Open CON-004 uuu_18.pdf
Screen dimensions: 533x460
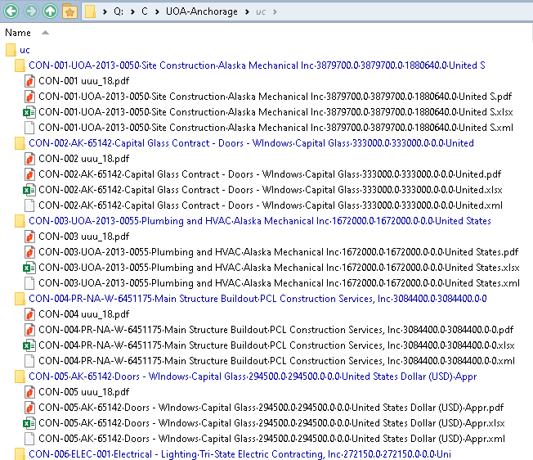point(83,314)
